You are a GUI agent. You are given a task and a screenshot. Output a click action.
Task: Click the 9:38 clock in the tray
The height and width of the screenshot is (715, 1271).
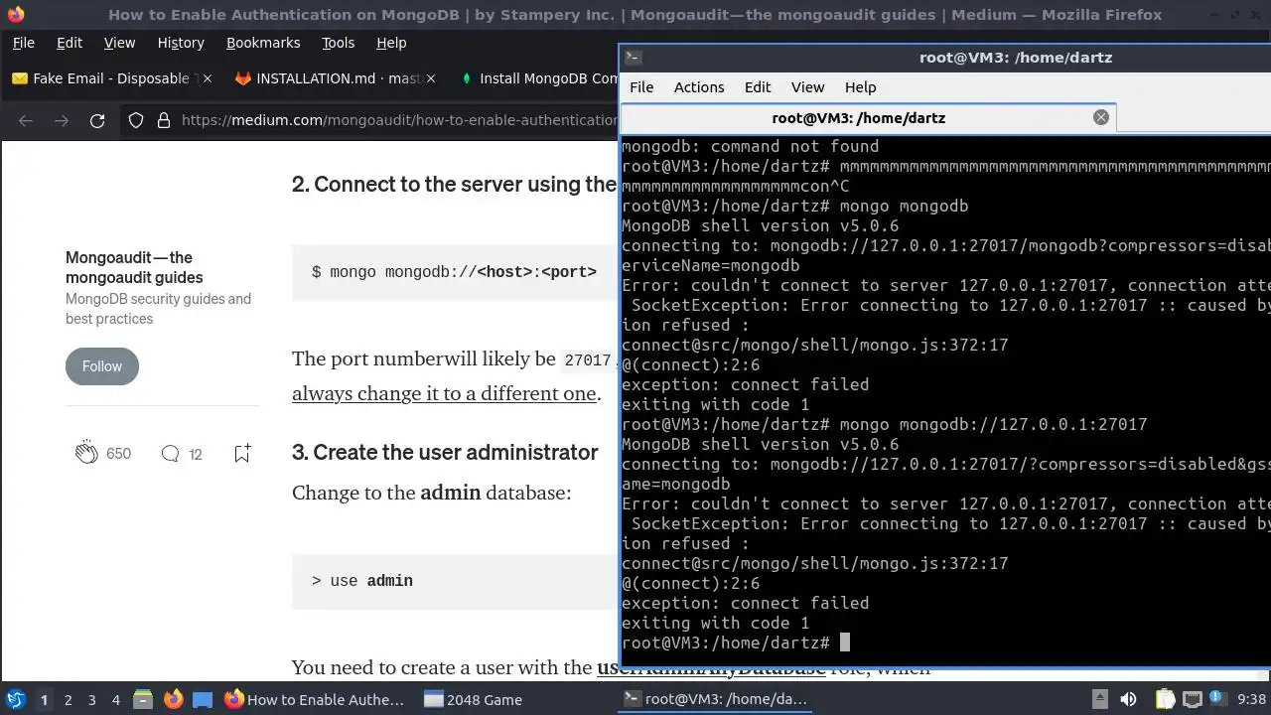pos(1251,700)
